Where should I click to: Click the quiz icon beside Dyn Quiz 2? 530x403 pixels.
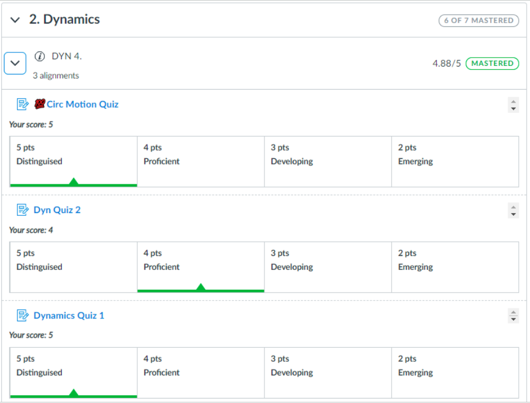23,210
